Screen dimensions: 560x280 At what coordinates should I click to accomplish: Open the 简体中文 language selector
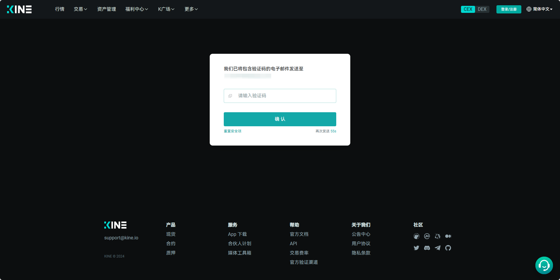(539, 9)
